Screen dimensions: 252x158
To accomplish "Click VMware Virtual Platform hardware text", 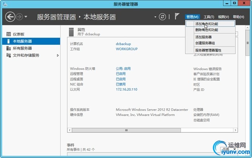I will (x=145, y=115).
